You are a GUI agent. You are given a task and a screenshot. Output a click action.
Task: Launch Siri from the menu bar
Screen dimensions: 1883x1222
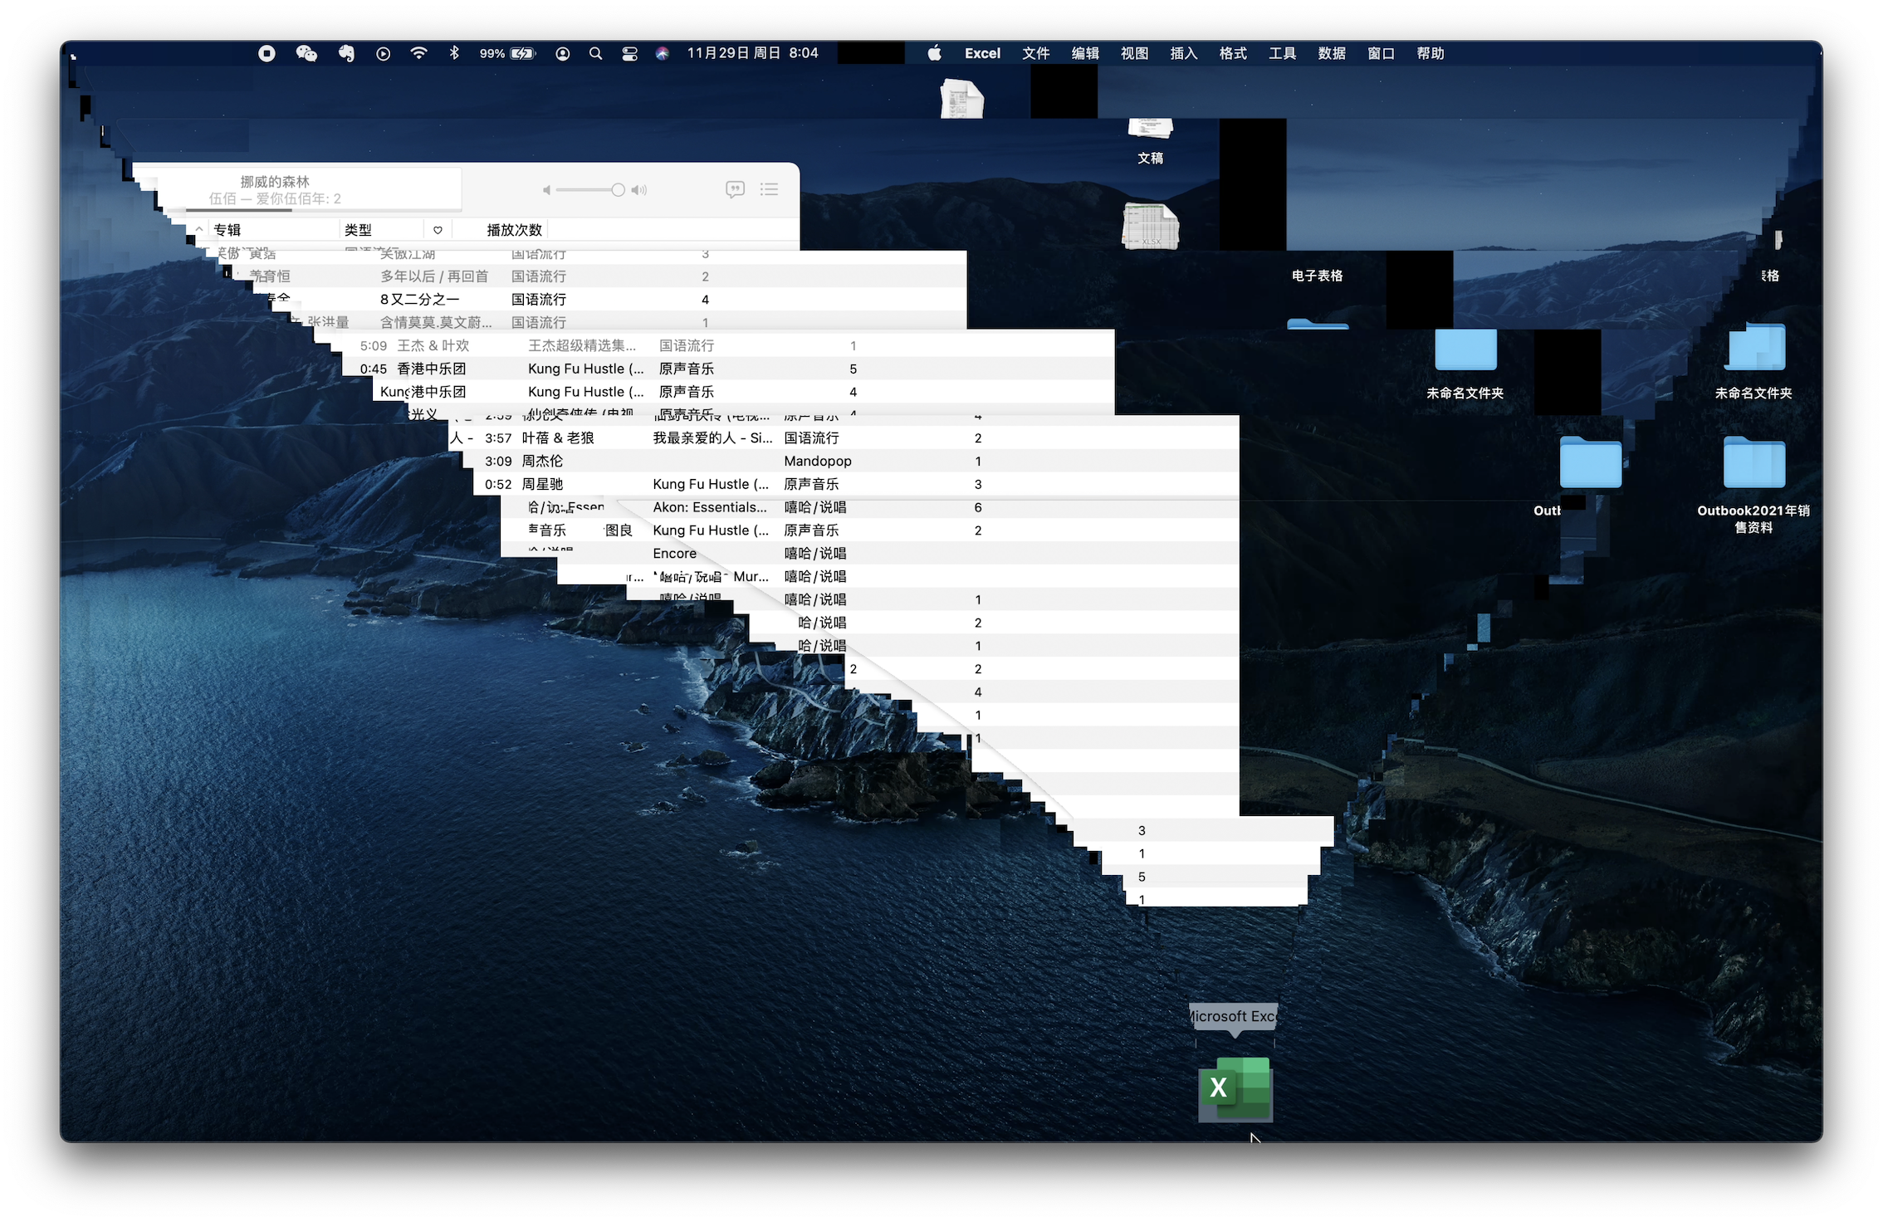[x=662, y=53]
